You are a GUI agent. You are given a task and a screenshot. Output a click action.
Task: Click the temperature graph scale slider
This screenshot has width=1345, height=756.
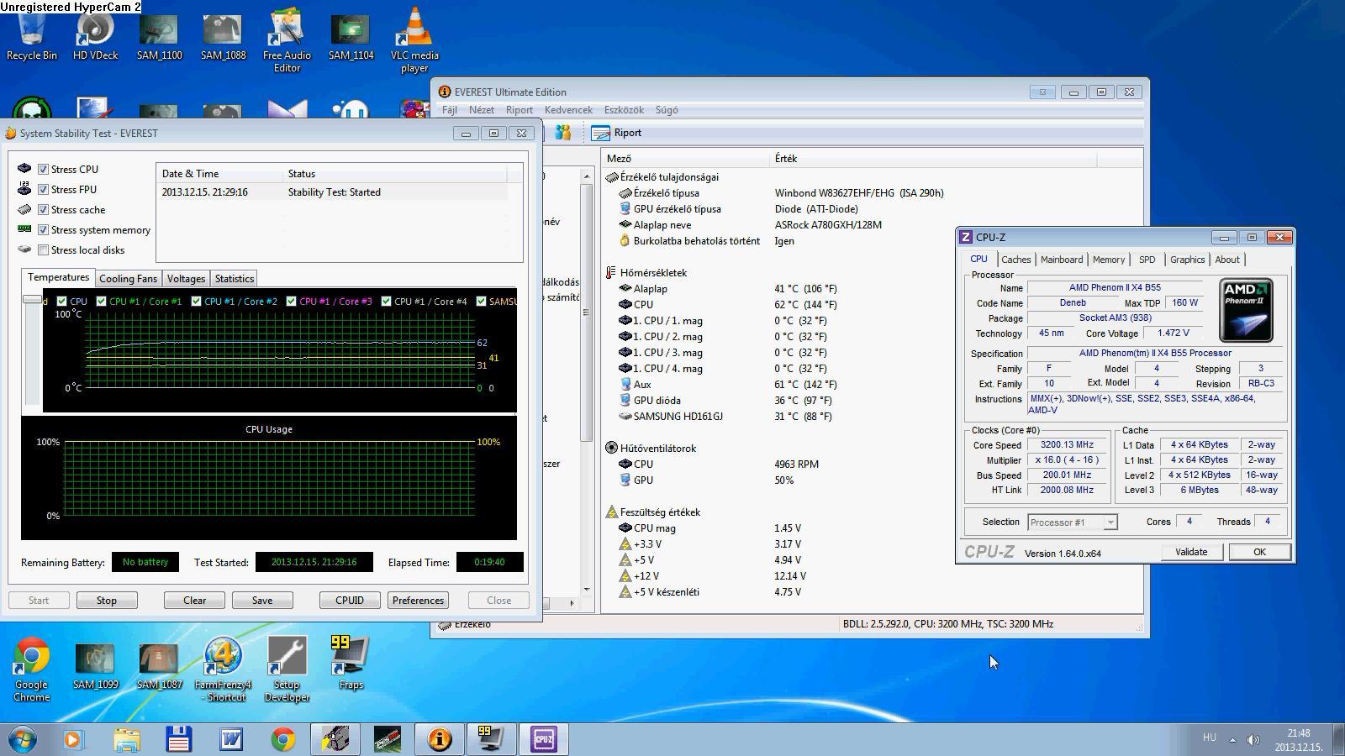point(34,300)
